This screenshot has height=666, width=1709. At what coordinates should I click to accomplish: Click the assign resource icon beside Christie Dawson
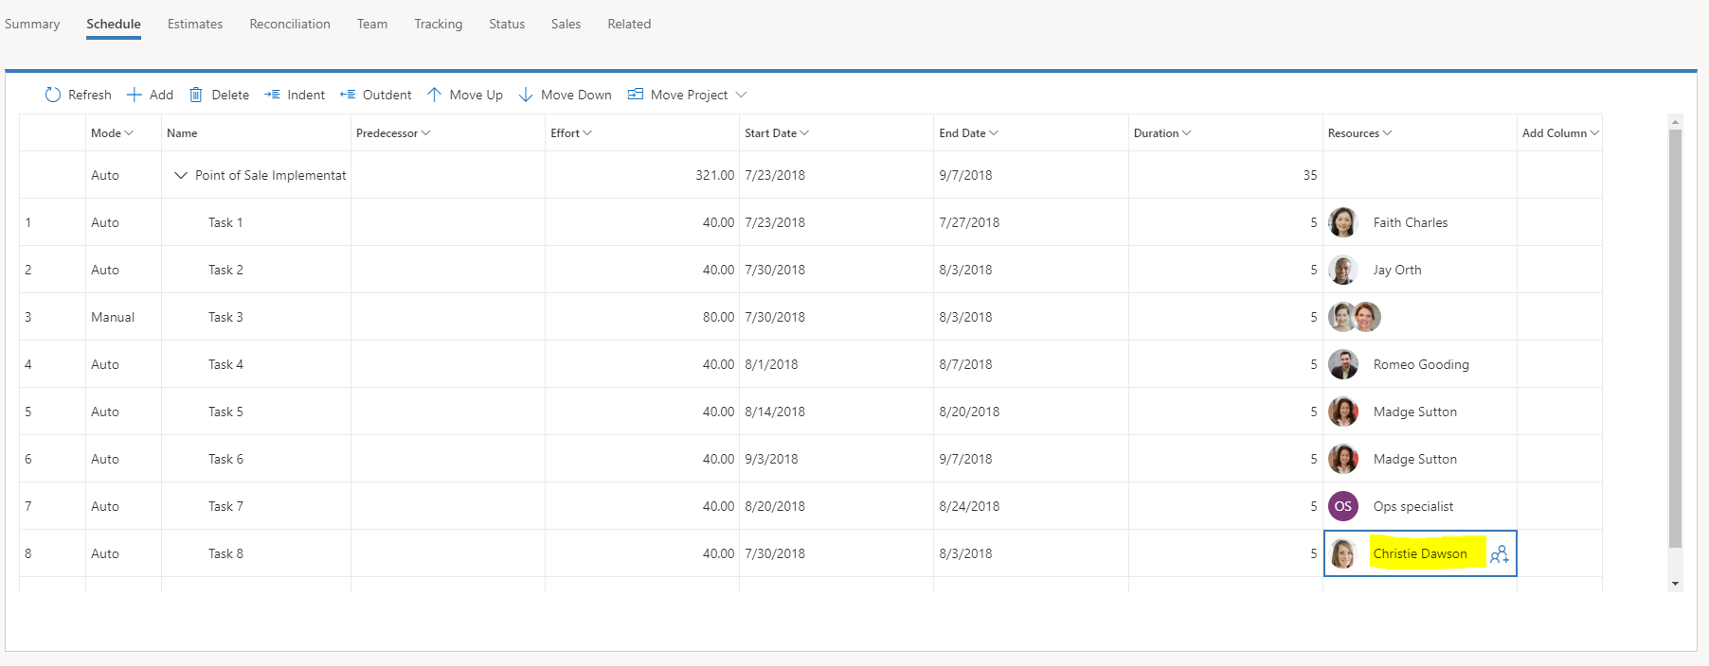(1499, 554)
